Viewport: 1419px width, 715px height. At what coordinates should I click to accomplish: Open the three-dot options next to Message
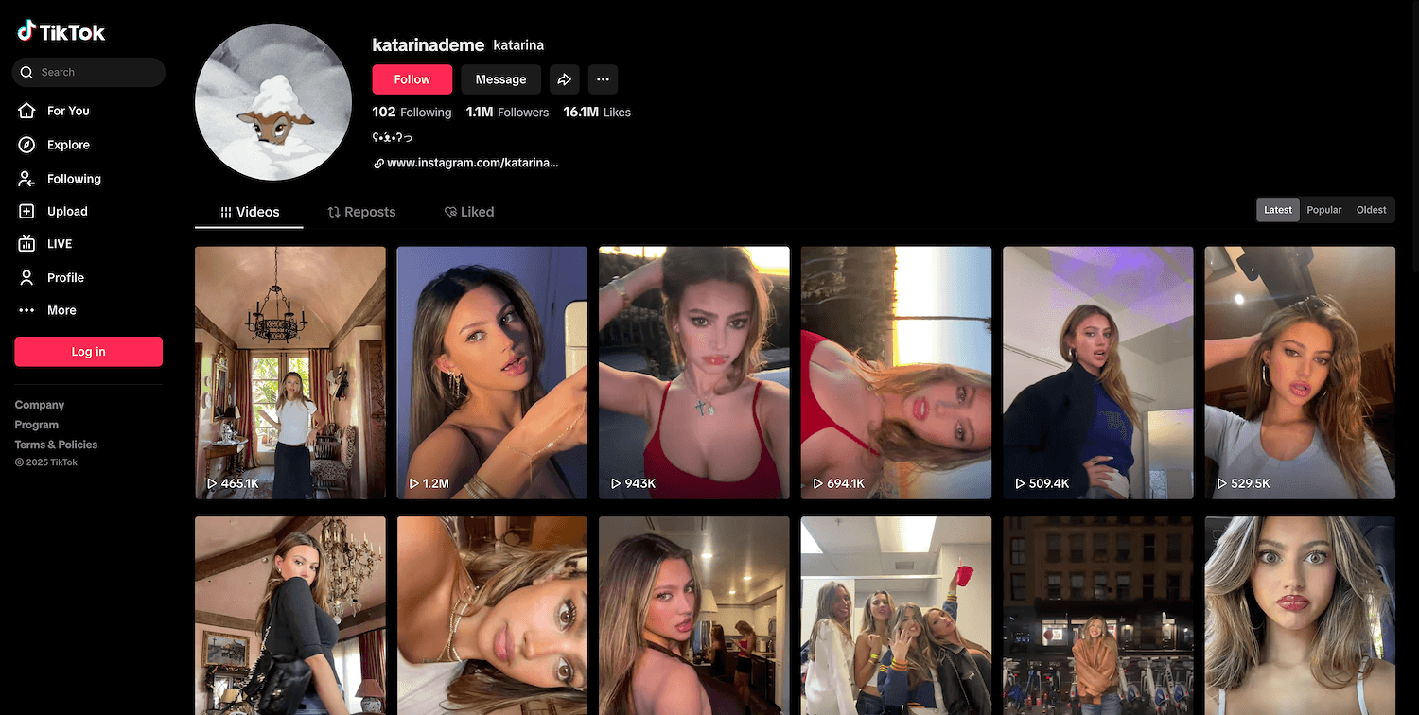point(603,79)
